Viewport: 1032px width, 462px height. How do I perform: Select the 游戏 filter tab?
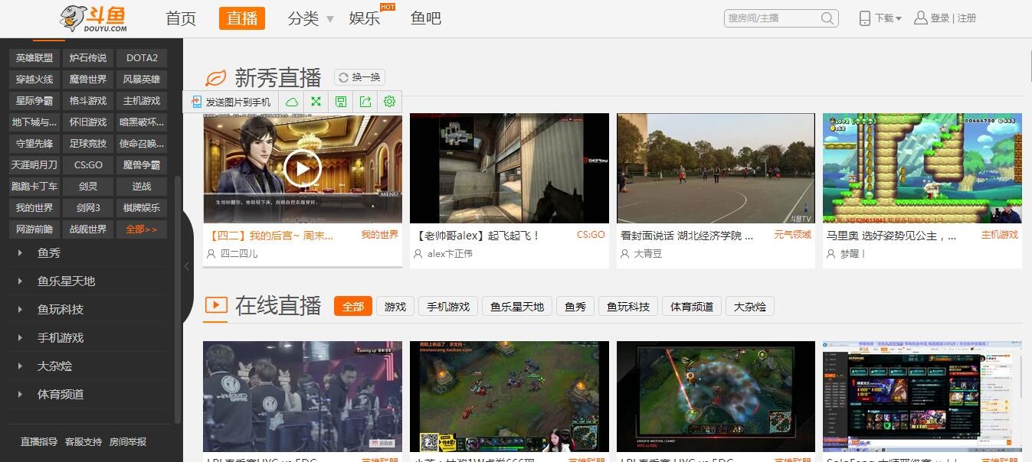pyautogui.click(x=395, y=306)
